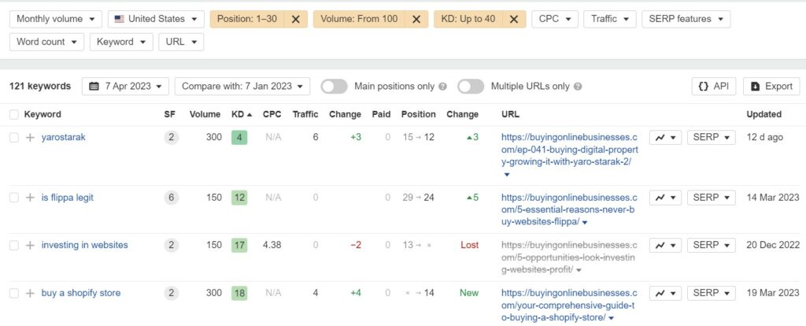Click help icon beside Main positions only
This screenshot has width=806, height=326.
coord(442,87)
